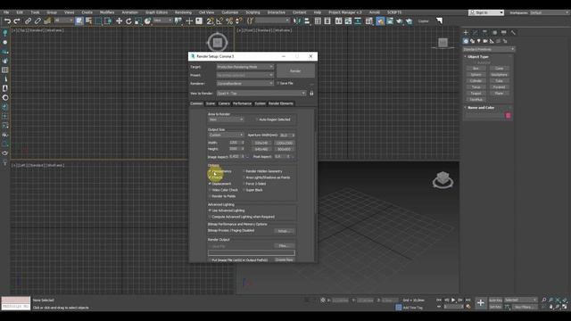Viewport: 571px width, 321px height.
Task: Open the Rendered Frame Window icon
Action: (x=390, y=21)
